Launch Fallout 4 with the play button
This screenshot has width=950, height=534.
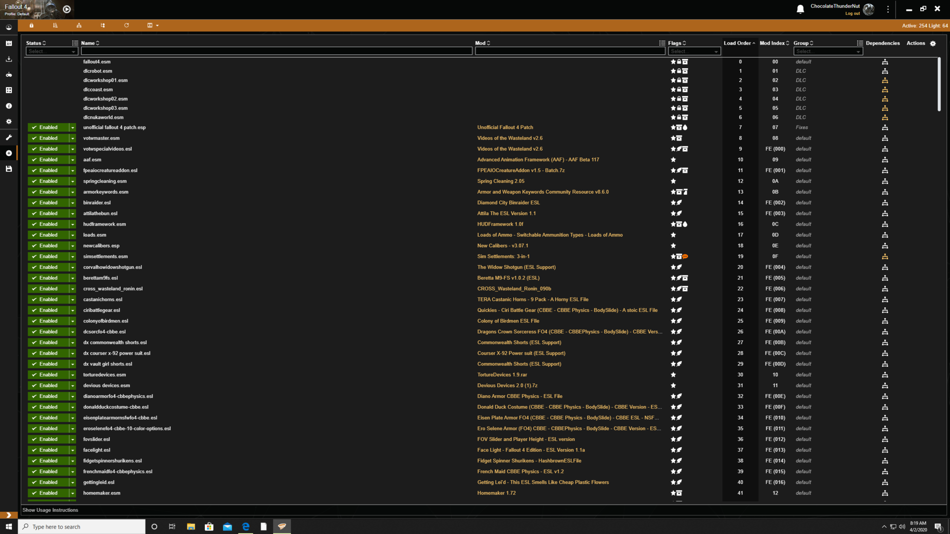pos(67,9)
